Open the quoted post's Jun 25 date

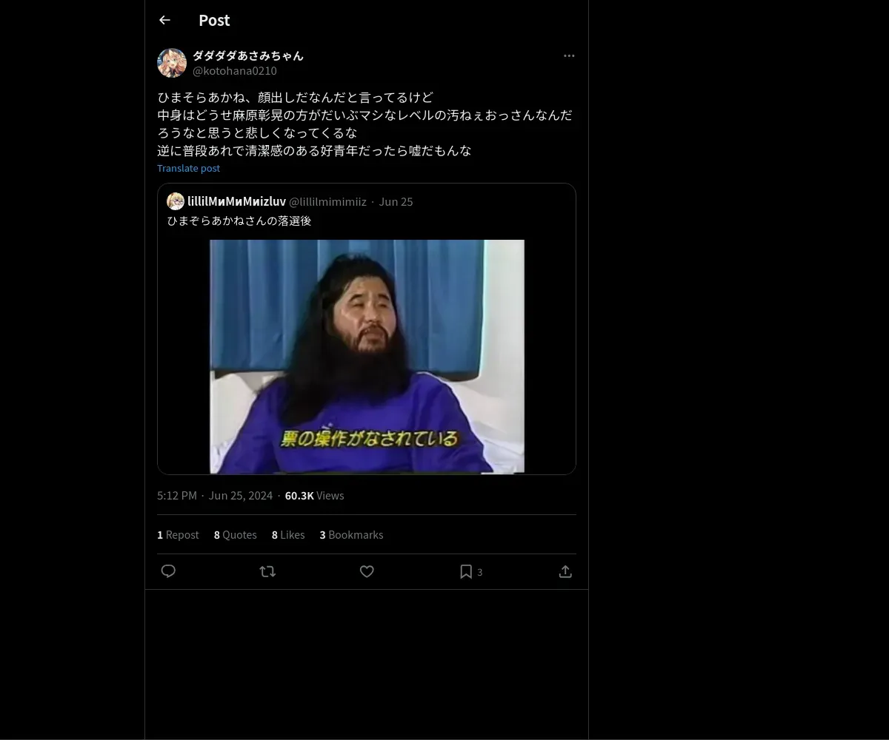click(396, 201)
